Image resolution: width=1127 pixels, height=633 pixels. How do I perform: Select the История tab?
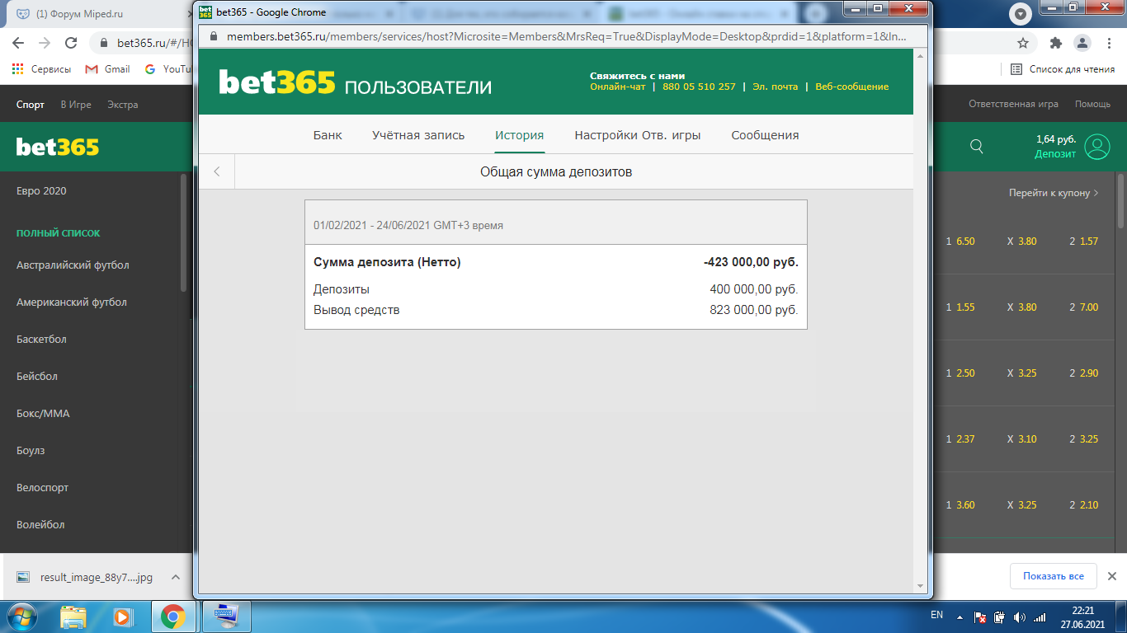click(520, 135)
